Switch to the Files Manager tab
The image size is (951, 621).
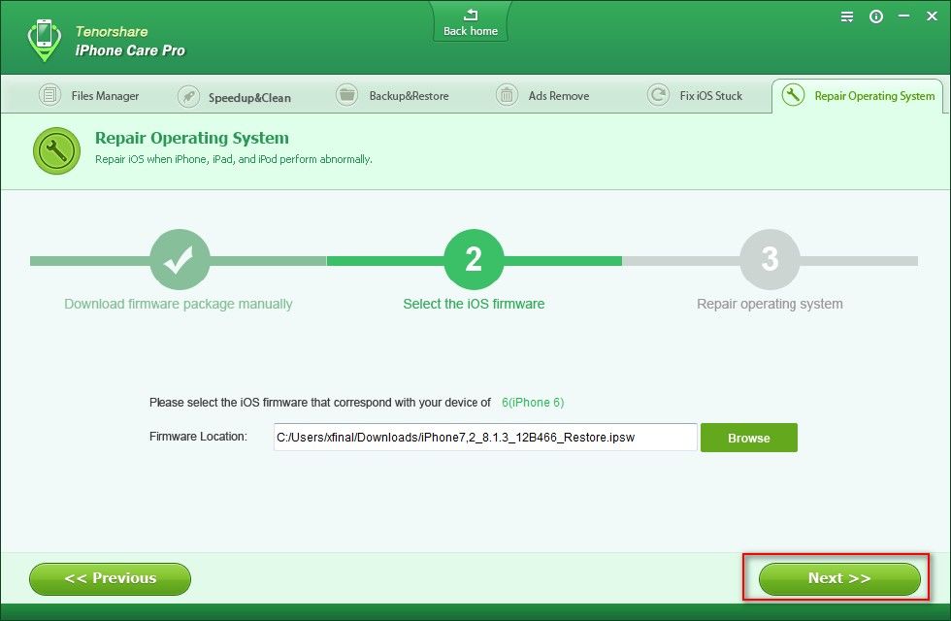[x=88, y=95]
